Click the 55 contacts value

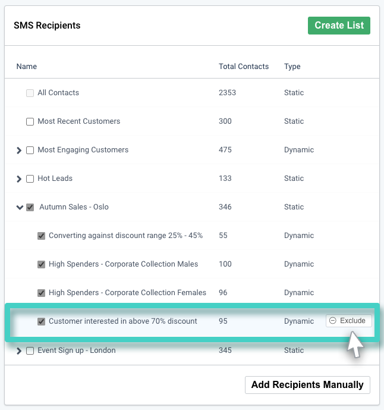(223, 235)
